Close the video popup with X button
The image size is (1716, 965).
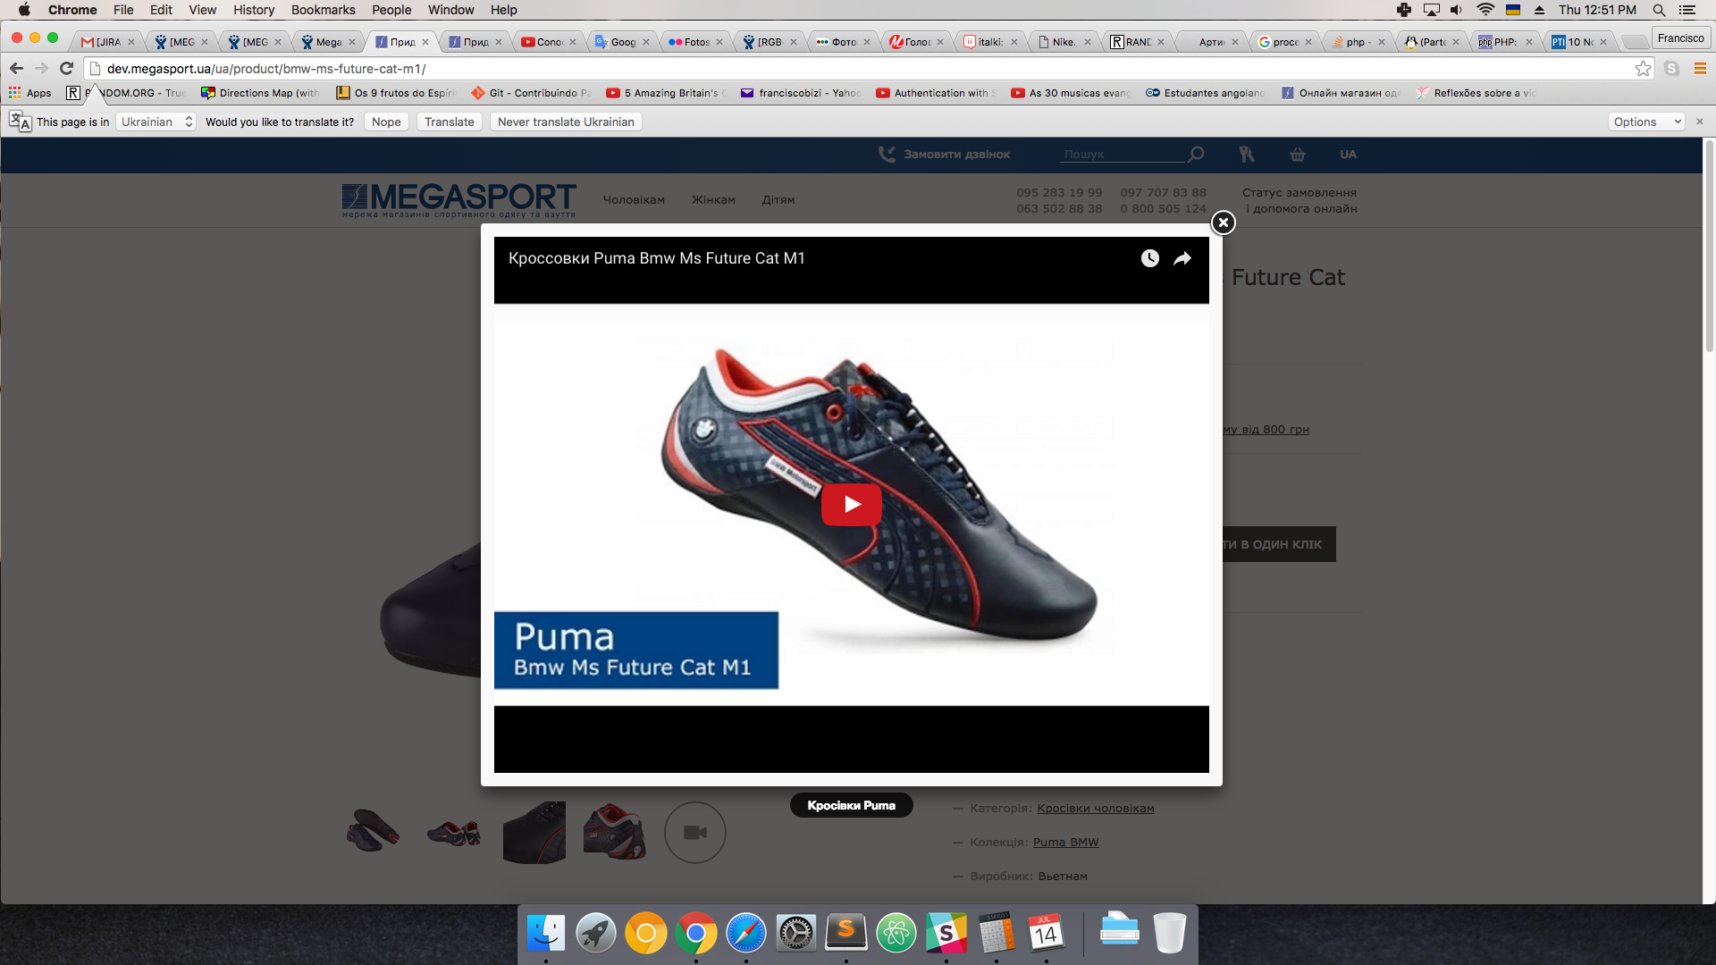coord(1223,222)
